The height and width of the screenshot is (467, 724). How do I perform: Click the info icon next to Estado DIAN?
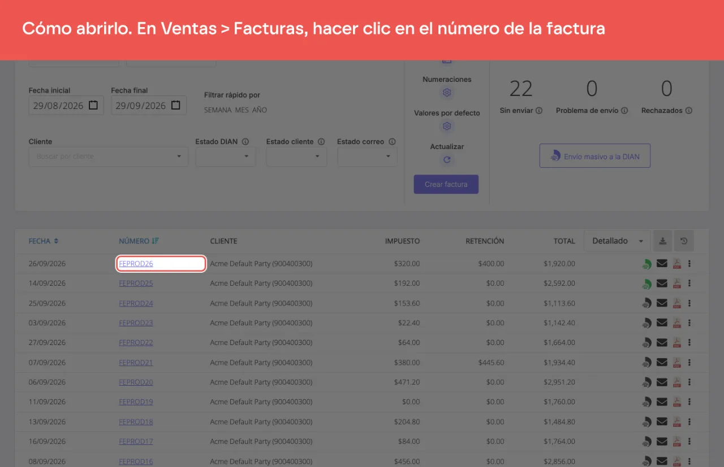click(x=245, y=142)
